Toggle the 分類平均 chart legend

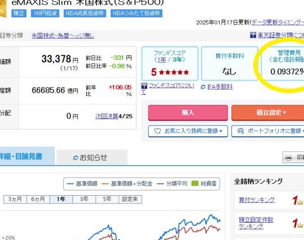172,183
